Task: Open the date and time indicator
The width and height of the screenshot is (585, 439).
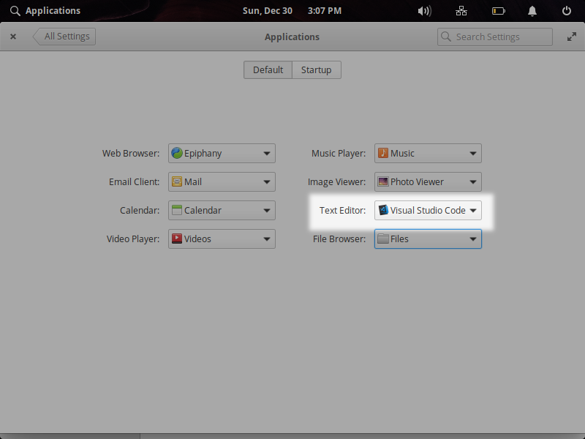Action: tap(292, 11)
